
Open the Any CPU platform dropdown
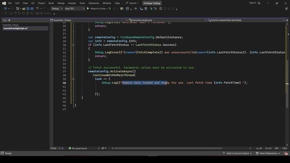[x=75, y=9]
